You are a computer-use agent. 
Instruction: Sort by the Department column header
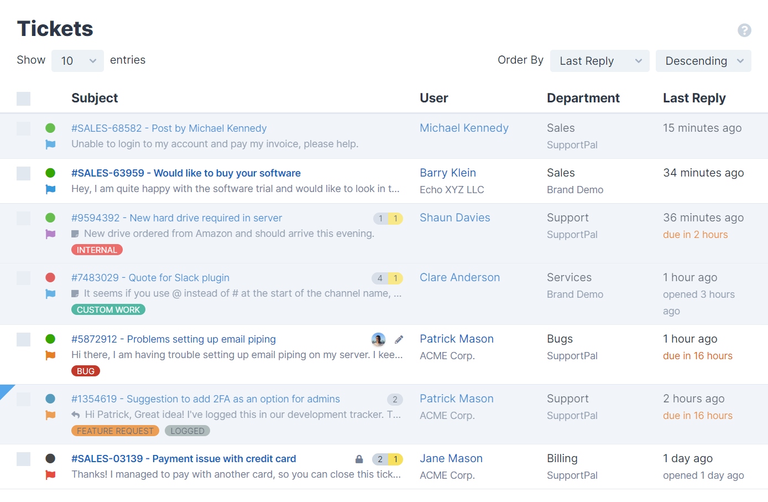coord(583,98)
